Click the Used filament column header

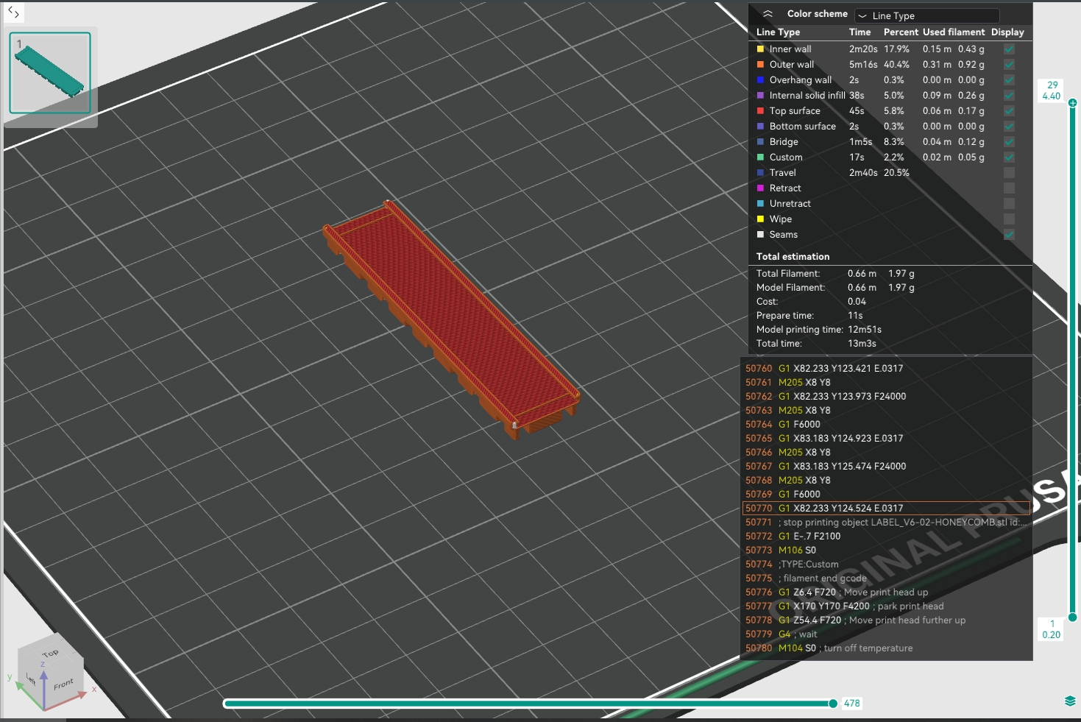pos(954,32)
